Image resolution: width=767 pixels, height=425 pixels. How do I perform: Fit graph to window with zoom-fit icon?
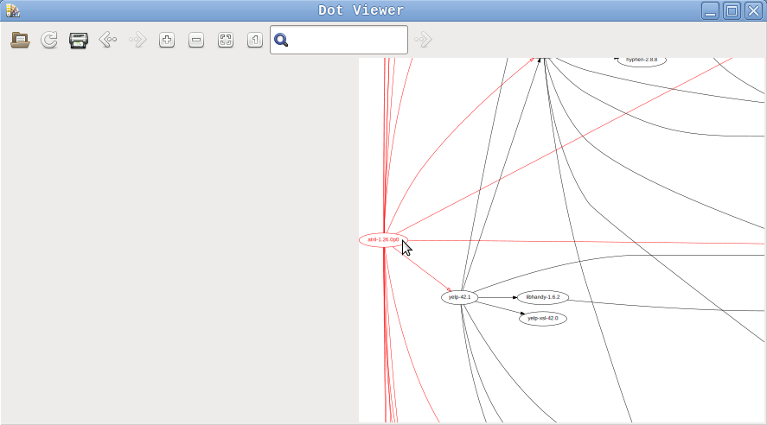pos(226,40)
